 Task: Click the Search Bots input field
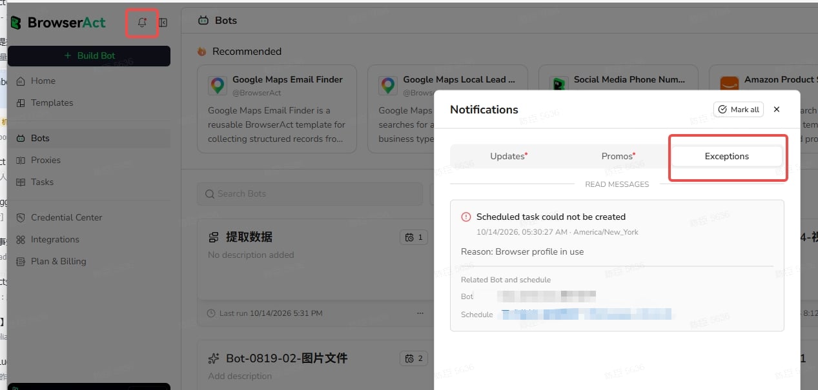coord(310,193)
